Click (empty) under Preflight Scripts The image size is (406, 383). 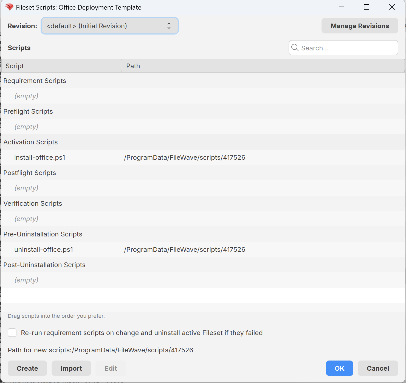(26, 127)
